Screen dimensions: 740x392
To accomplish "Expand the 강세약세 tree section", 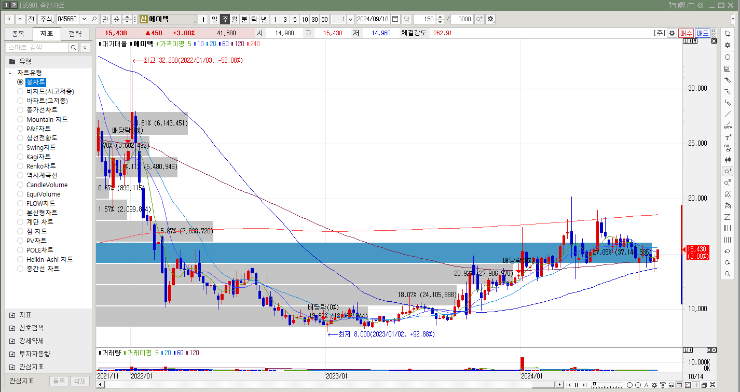I will (x=12, y=341).
